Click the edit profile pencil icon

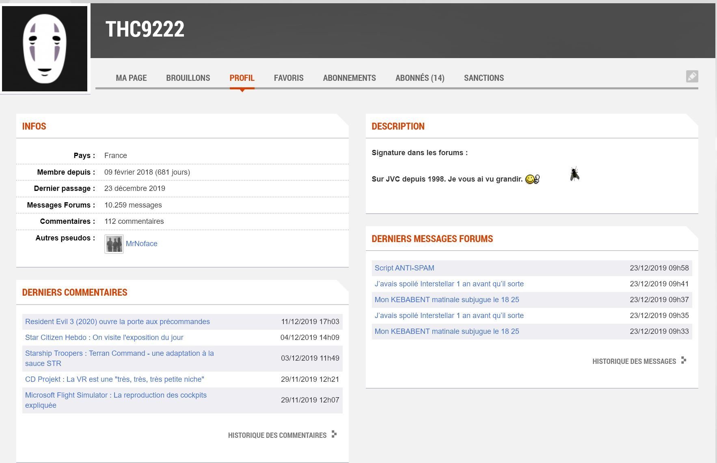692,76
